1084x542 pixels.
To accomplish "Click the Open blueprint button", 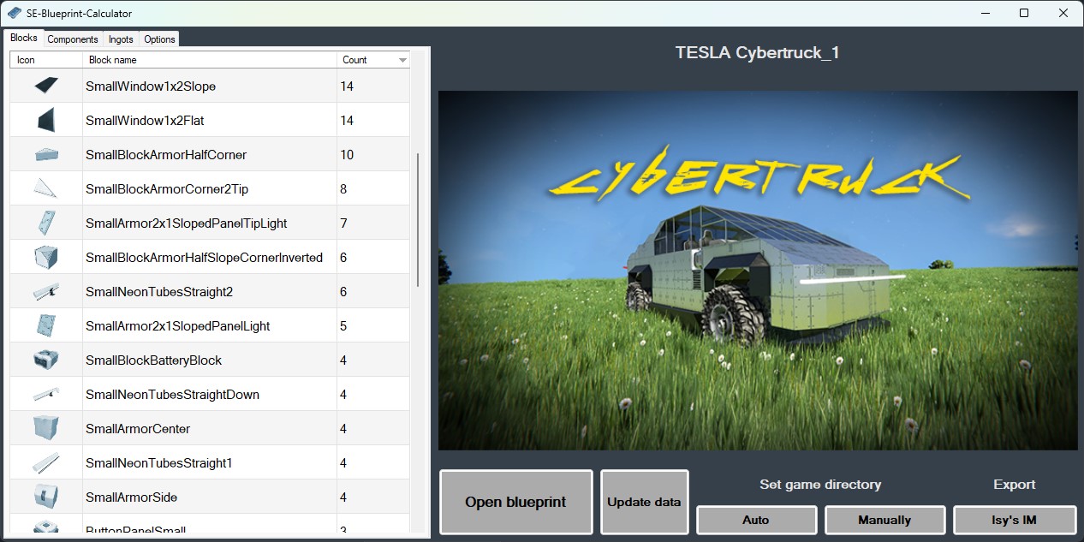I will click(x=515, y=502).
